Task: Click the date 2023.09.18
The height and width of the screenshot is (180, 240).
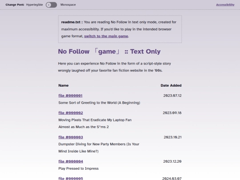Action: [172, 113]
